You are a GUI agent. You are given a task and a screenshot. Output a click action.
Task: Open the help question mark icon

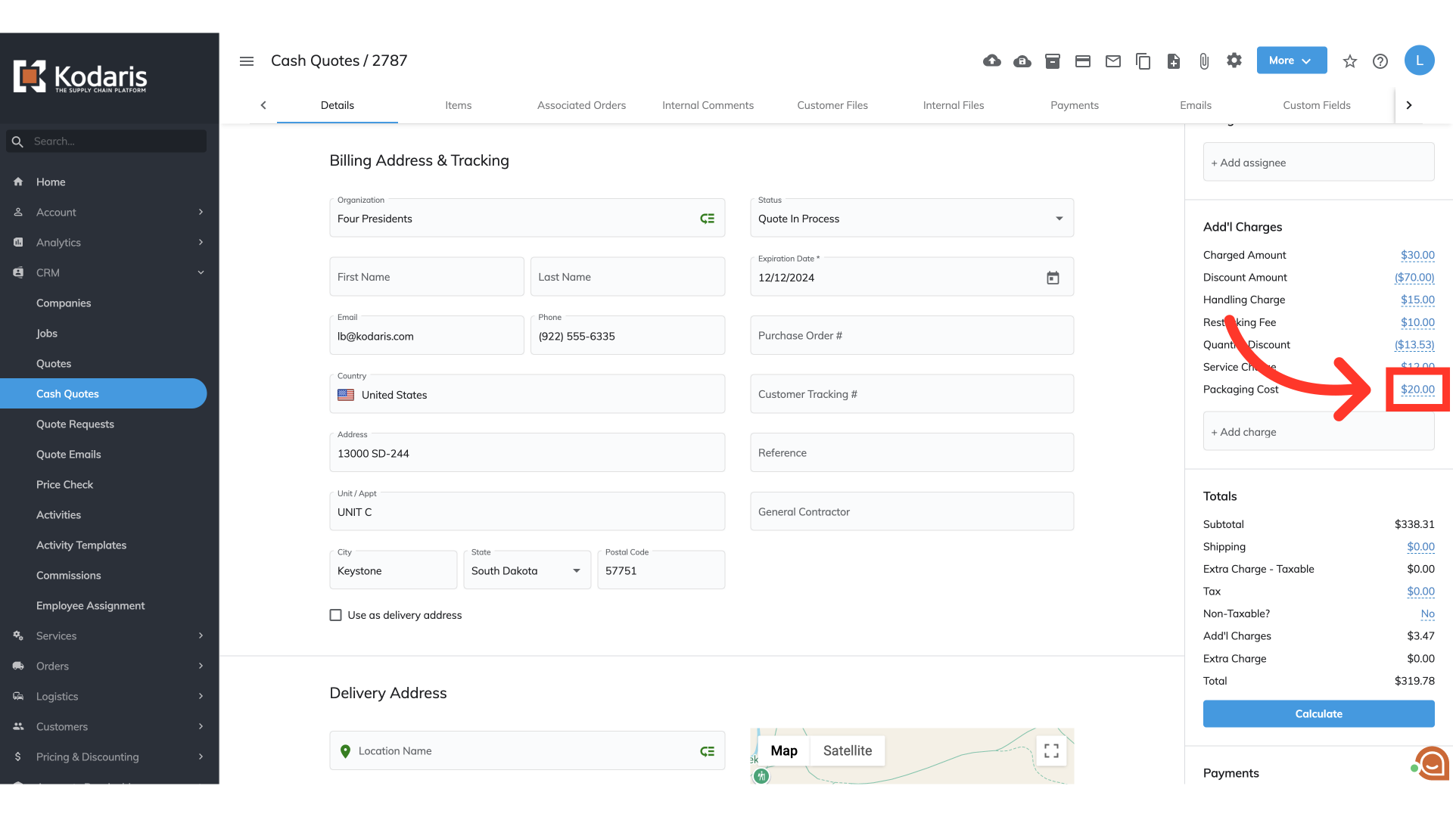click(1380, 61)
